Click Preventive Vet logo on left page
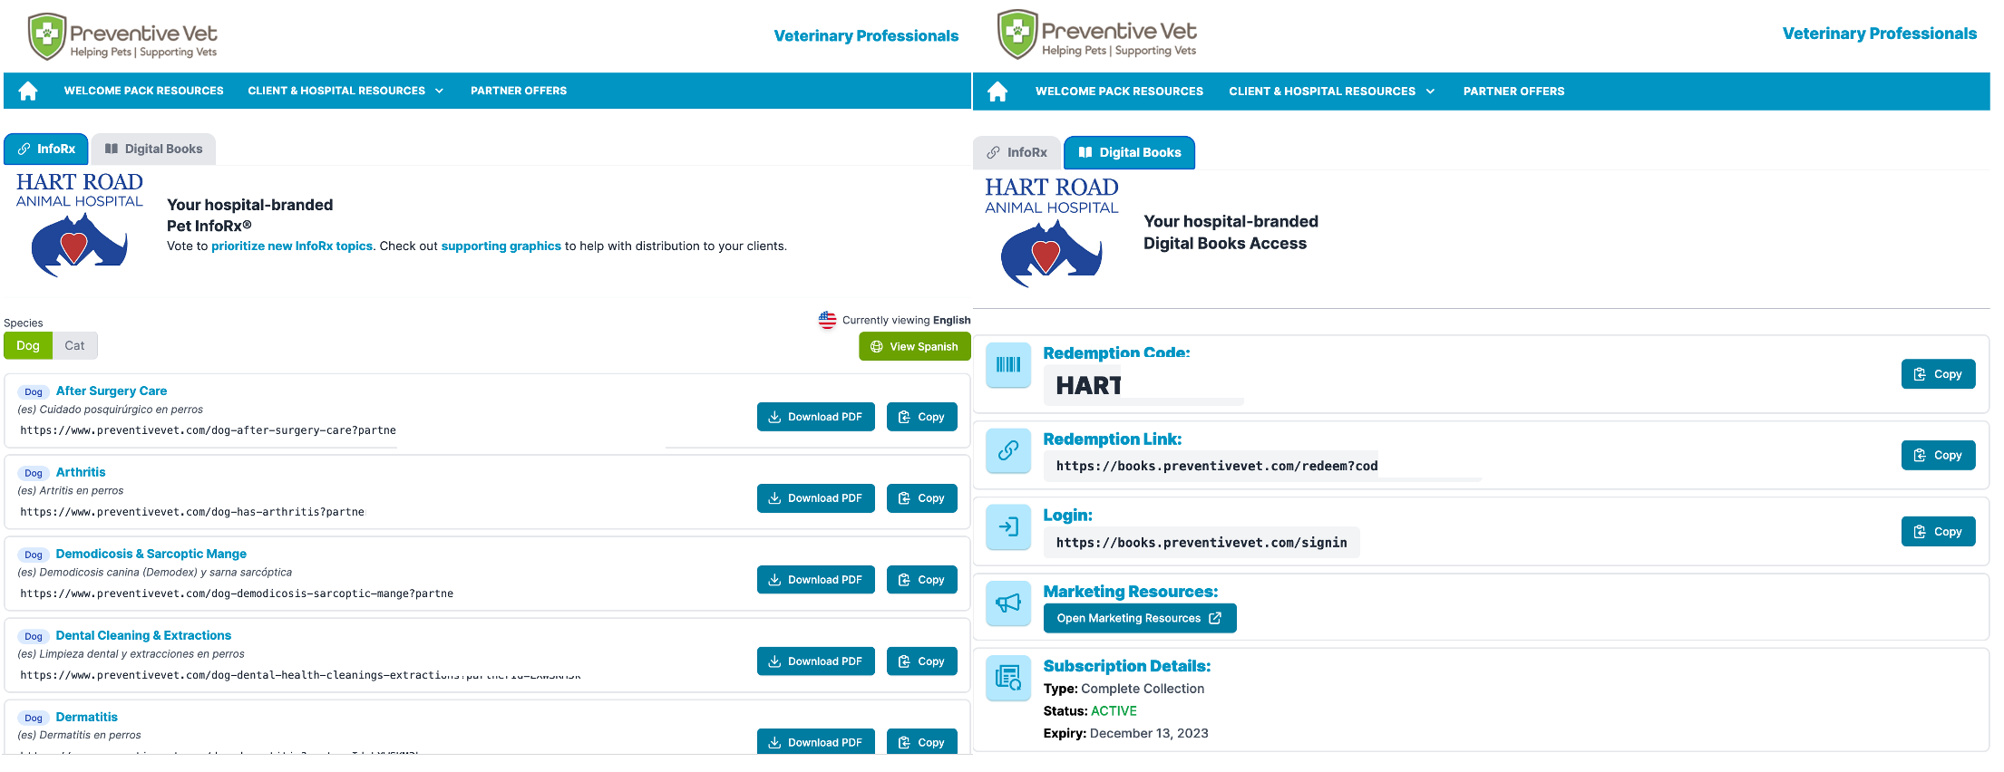The height and width of the screenshot is (772, 2004). tap(122, 36)
